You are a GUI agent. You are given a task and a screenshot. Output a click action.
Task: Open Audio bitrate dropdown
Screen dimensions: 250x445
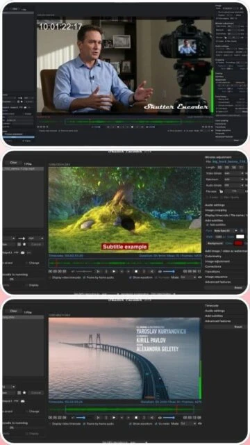[x=234, y=186]
